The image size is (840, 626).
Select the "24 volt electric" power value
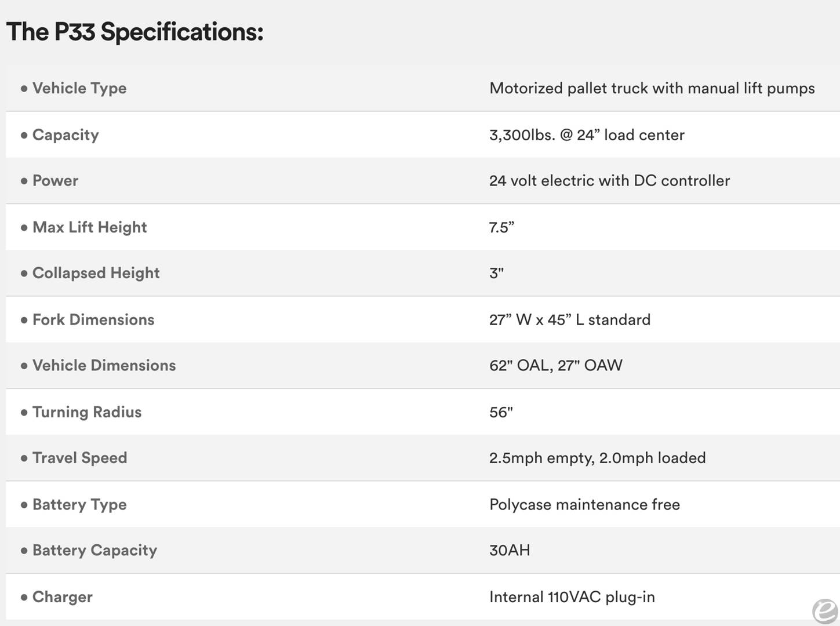609,181
